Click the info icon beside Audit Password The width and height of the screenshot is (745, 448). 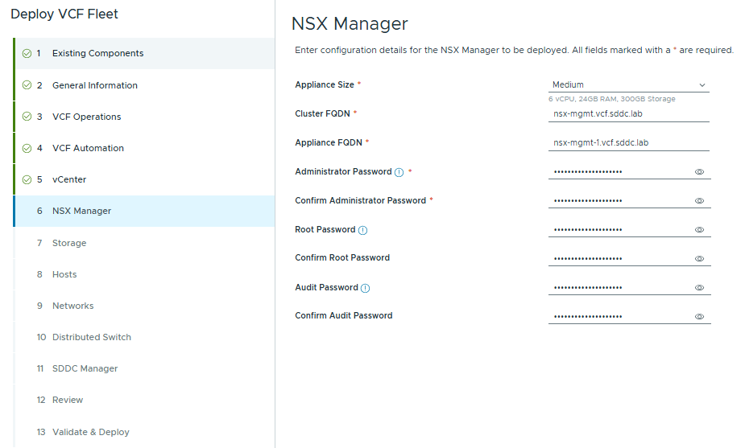point(365,288)
